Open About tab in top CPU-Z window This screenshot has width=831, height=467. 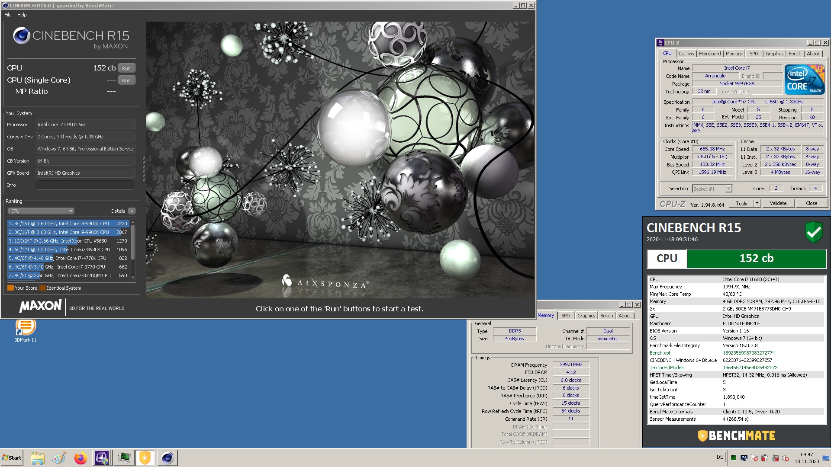813,54
